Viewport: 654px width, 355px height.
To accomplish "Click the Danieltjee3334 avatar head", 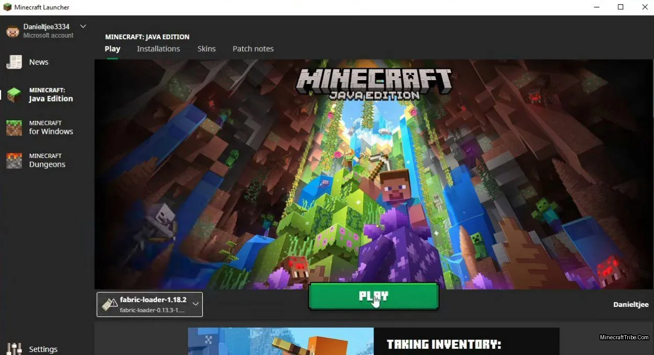I will click(x=13, y=31).
